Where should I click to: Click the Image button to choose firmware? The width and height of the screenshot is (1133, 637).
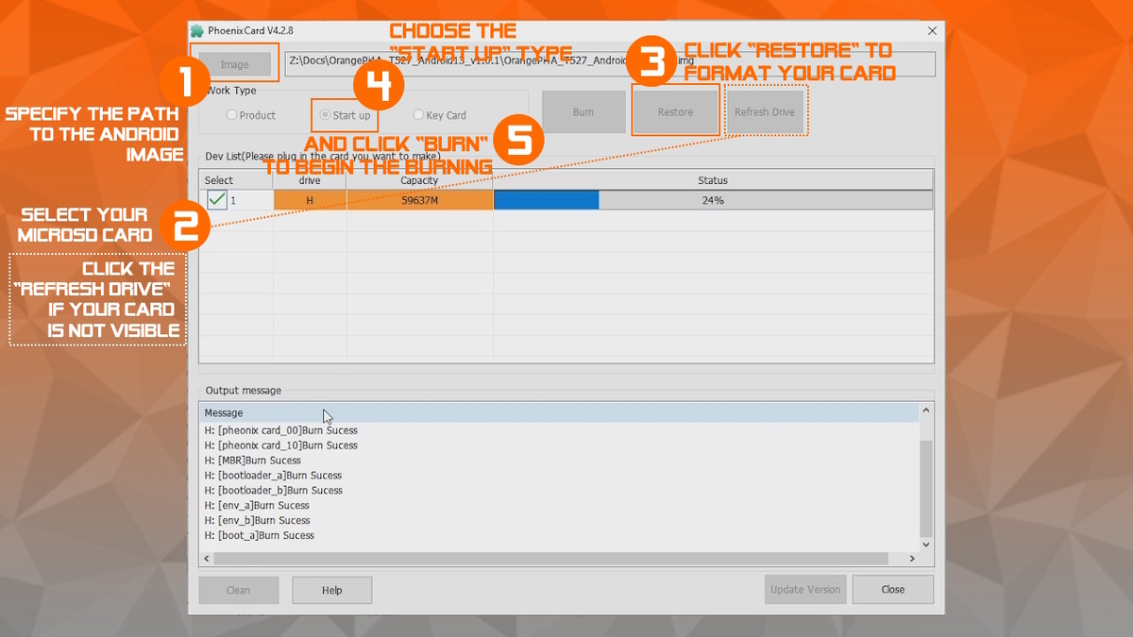coord(234,64)
